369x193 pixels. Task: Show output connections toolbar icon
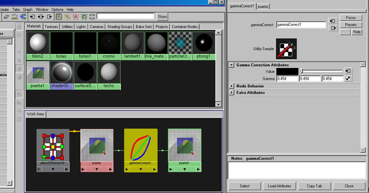pyautogui.click(x=49, y=17)
